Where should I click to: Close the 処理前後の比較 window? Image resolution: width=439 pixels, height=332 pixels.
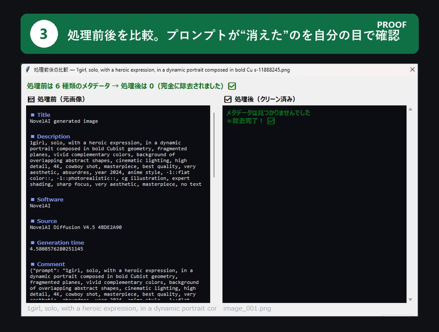point(412,69)
